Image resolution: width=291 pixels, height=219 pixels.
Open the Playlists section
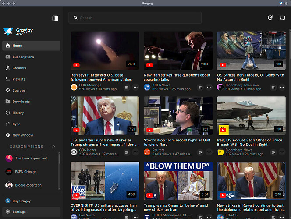pos(32,79)
